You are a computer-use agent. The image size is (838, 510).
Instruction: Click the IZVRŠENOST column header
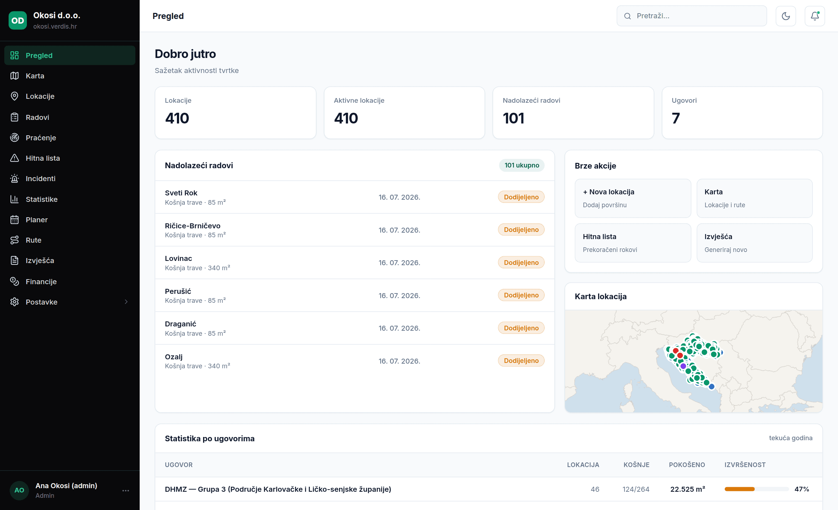745,465
